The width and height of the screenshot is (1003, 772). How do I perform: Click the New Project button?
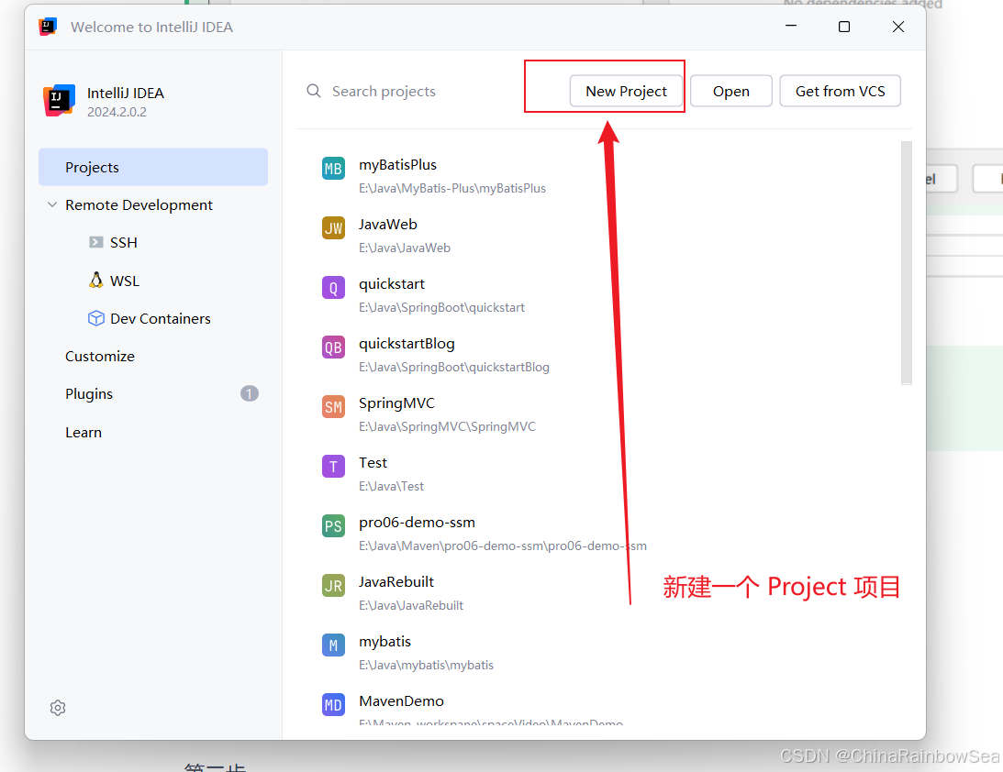pos(626,92)
